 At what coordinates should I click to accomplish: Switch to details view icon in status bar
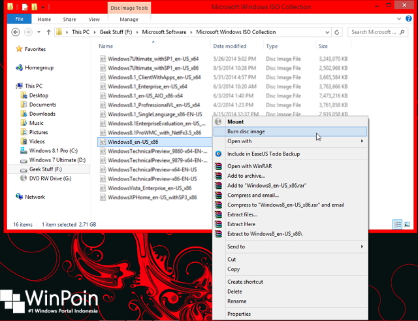click(x=397, y=224)
